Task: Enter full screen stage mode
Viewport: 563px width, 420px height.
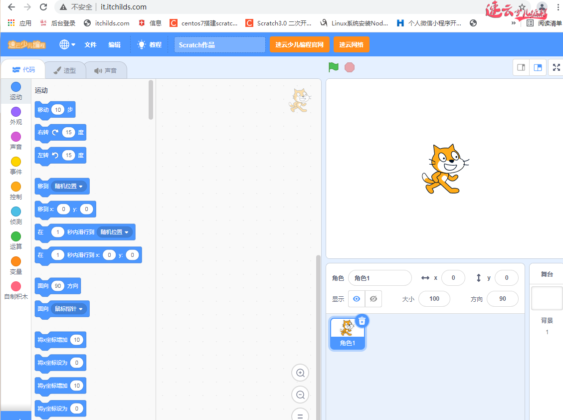Action: pos(556,67)
